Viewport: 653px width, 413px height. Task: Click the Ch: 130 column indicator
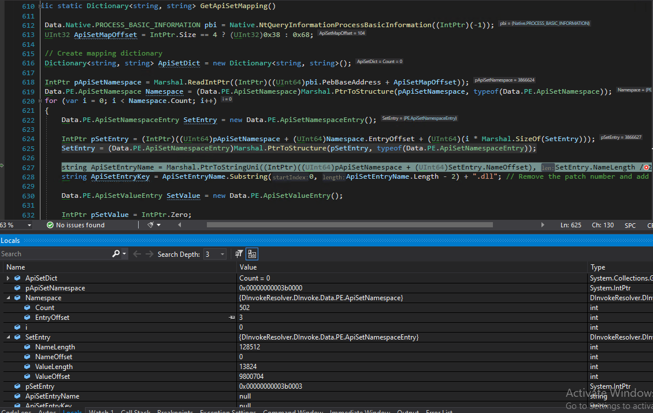click(x=603, y=225)
